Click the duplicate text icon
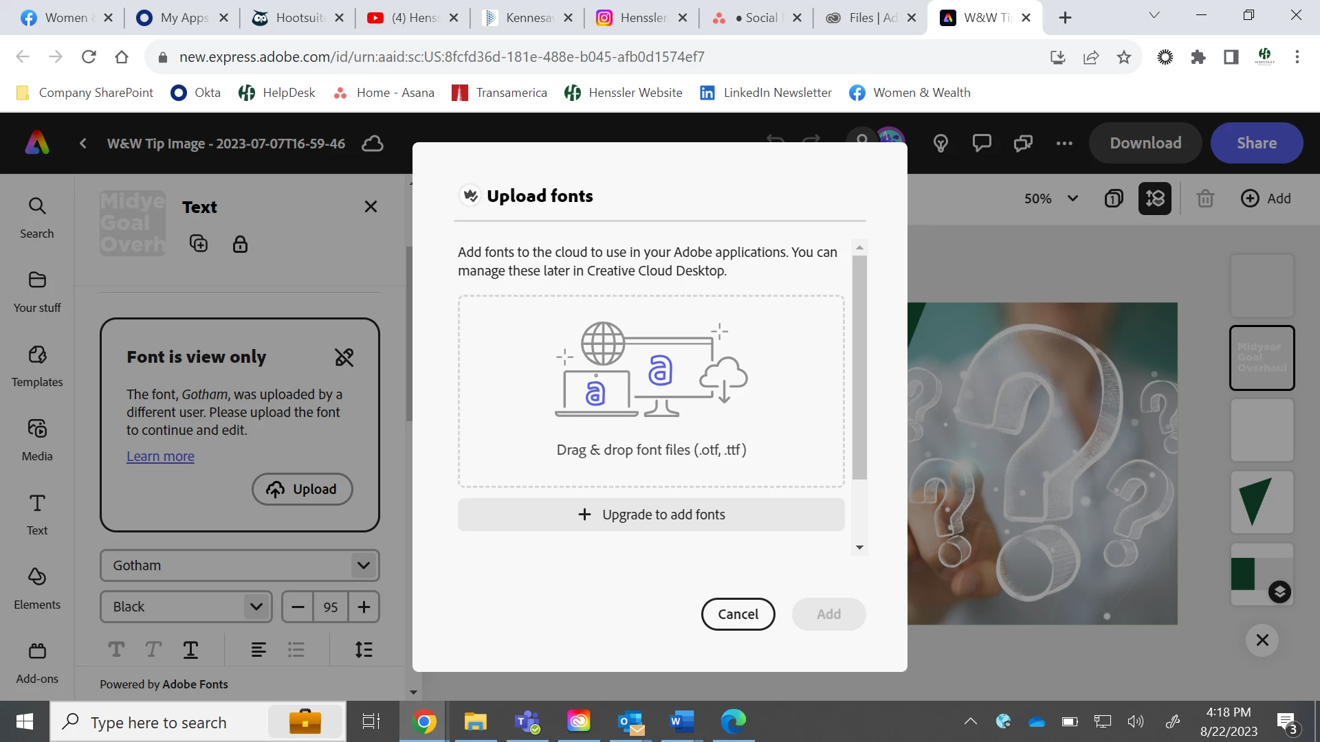The image size is (1320, 742). click(x=199, y=243)
